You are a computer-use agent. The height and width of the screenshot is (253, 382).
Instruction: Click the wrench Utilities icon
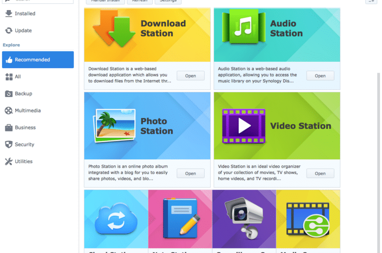9,161
